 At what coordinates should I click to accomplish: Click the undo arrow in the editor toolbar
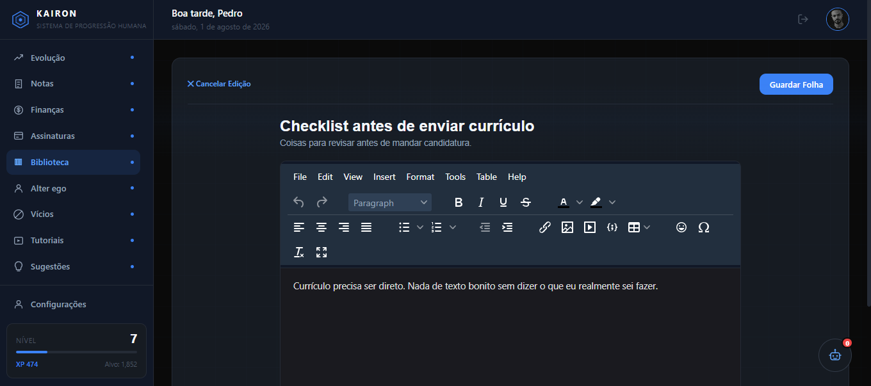(x=298, y=202)
